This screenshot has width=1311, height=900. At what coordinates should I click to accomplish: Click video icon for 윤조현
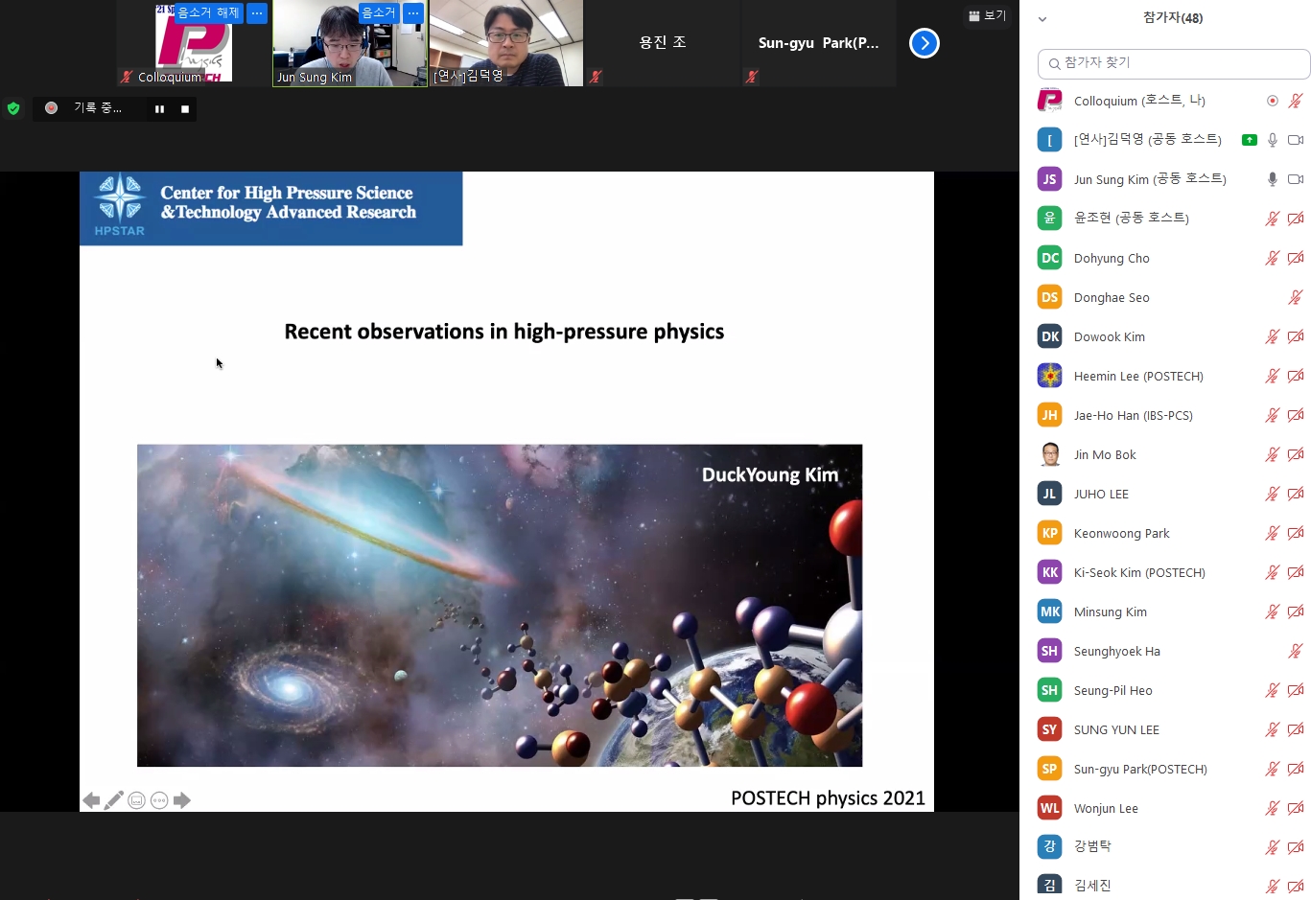point(1296,219)
